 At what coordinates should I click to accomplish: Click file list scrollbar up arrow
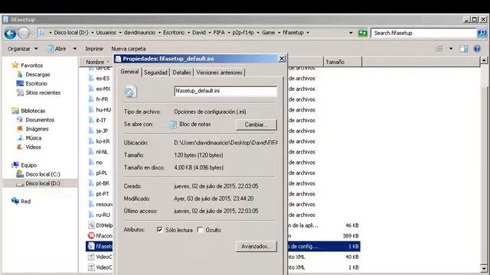click(x=483, y=60)
